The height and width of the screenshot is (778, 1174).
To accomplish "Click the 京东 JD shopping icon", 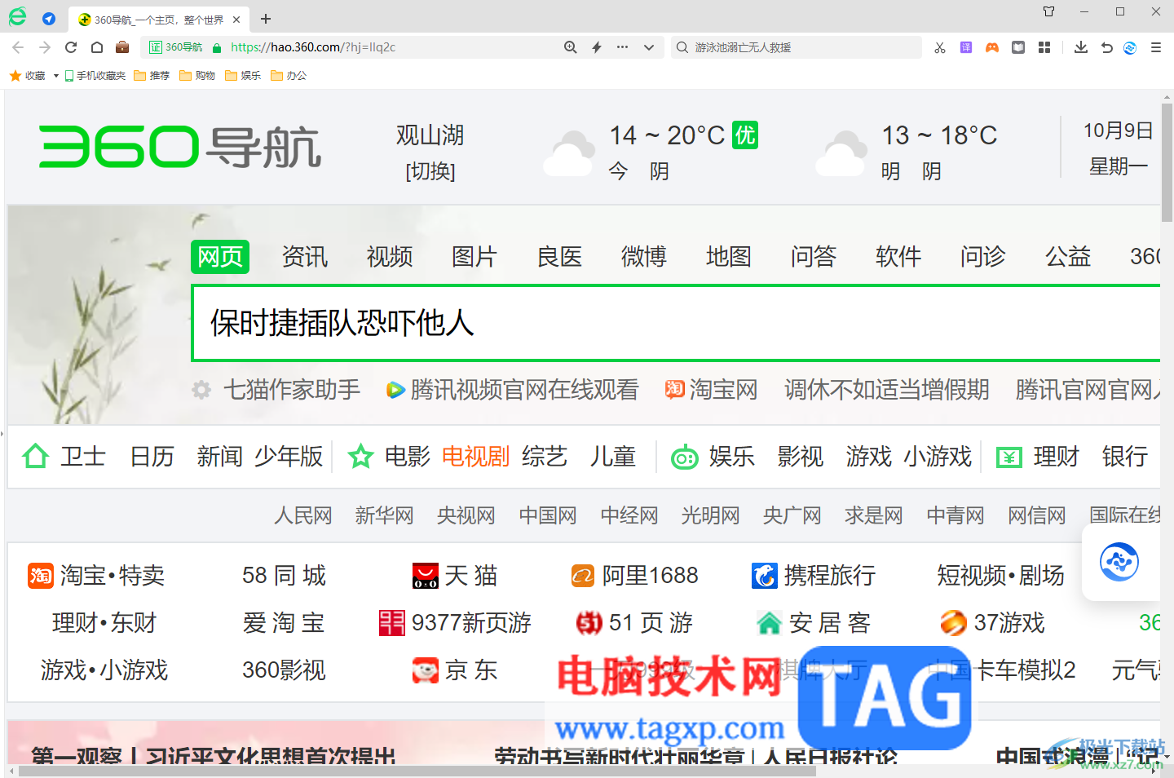I will tap(425, 670).
